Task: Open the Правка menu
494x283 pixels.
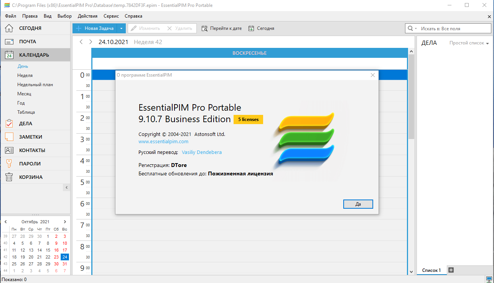Action: coord(30,16)
